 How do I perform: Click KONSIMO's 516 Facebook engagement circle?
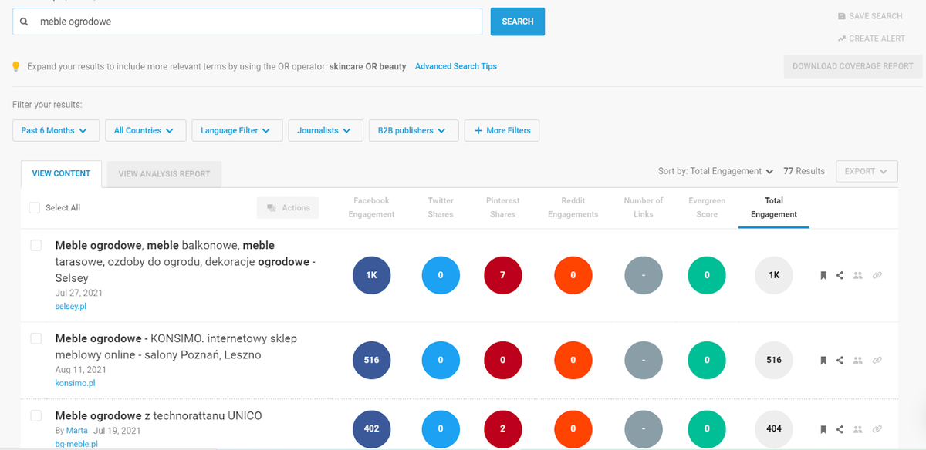[371, 360]
